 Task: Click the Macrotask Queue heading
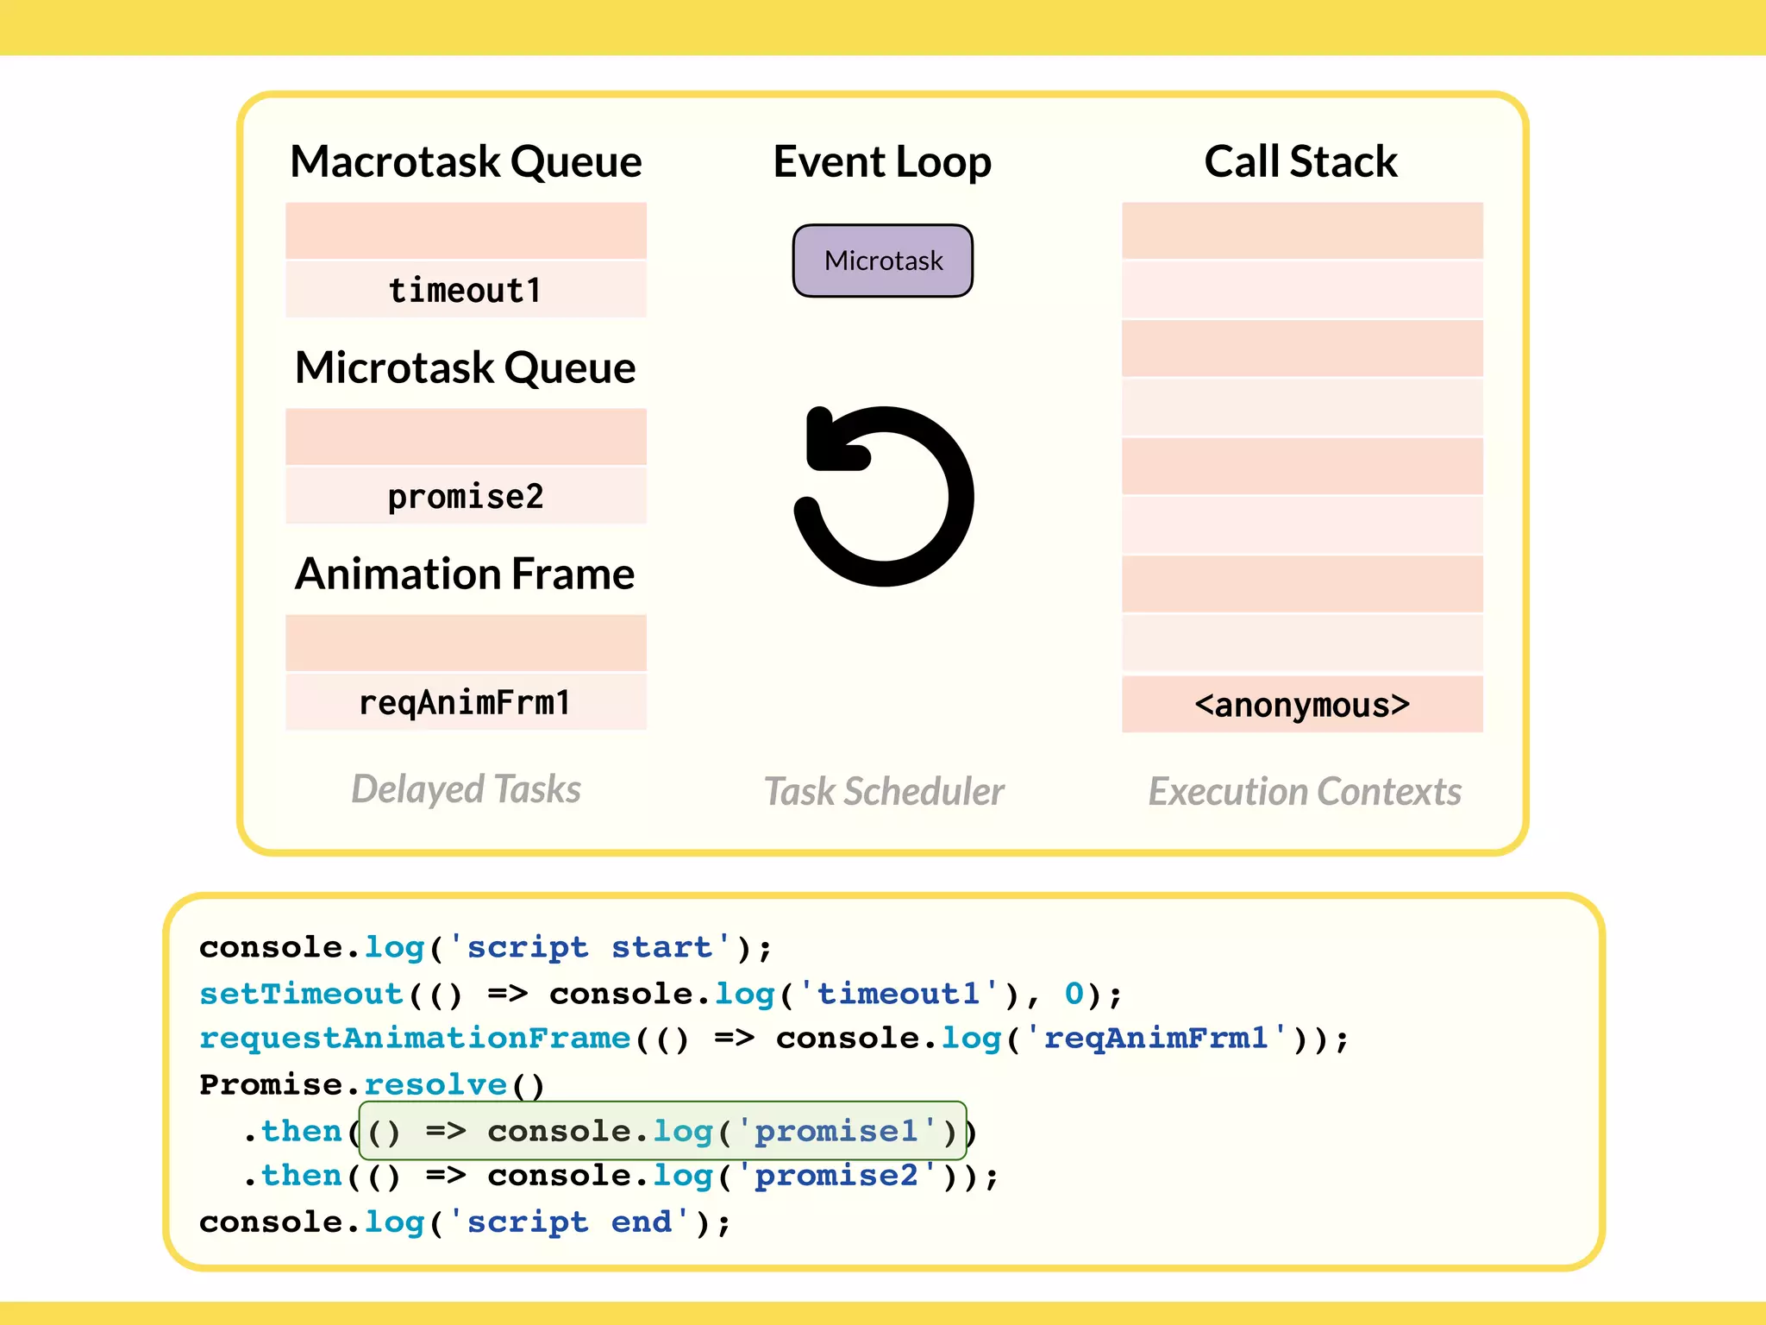466,161
